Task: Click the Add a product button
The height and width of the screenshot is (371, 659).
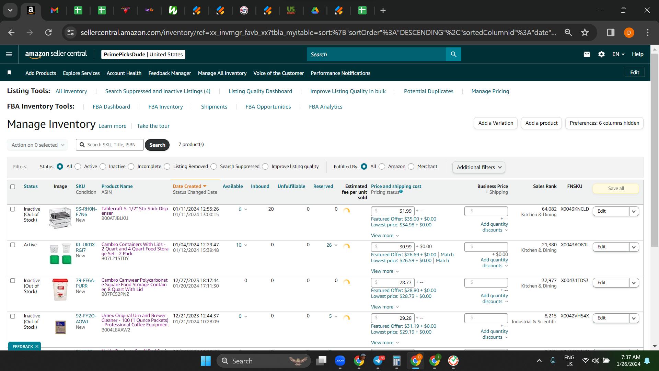Action: click(541, 123)
